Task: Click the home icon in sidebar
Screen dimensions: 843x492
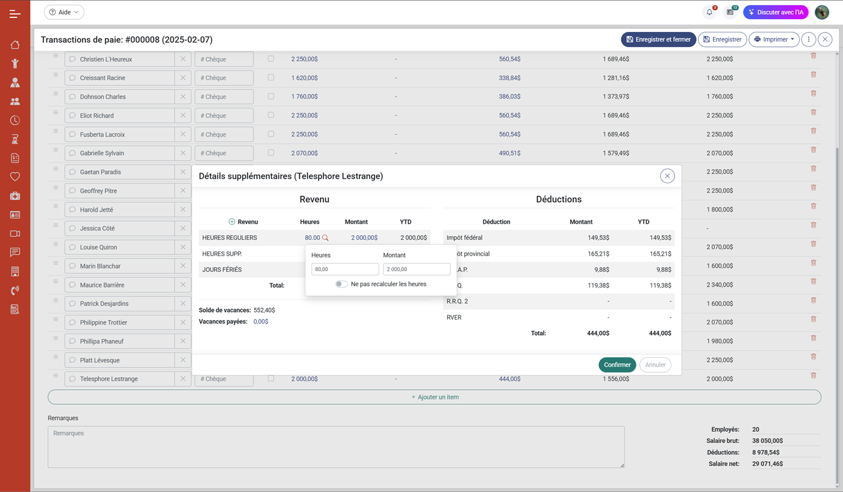Action: point(15,45)
